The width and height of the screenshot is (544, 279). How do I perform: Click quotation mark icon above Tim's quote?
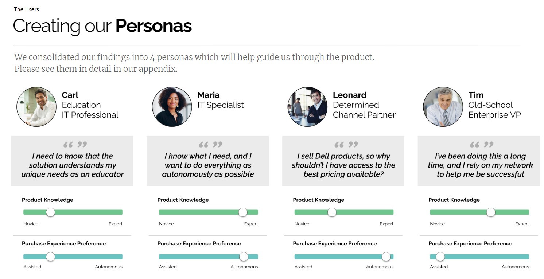482,145
